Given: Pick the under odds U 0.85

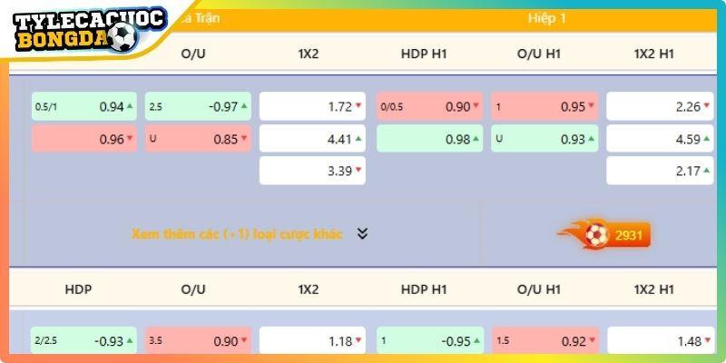Looking at the screenshot, I should [x=198, y=139].
